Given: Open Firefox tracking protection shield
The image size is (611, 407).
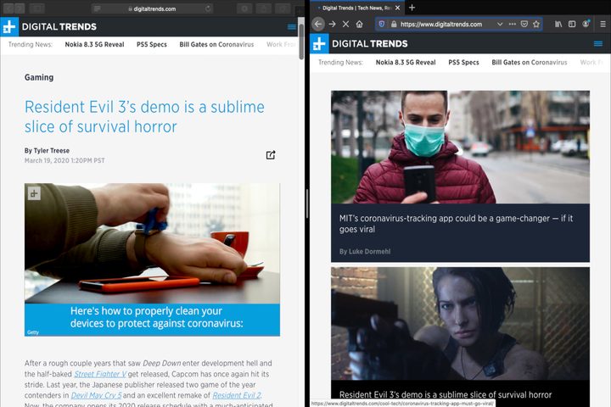Looking at the screenshot, I should [382, 24].
